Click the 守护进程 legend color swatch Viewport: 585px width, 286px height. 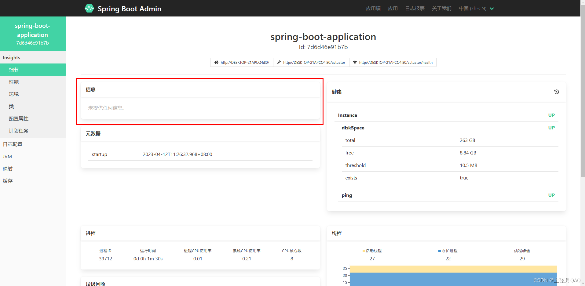coord(439,251)
